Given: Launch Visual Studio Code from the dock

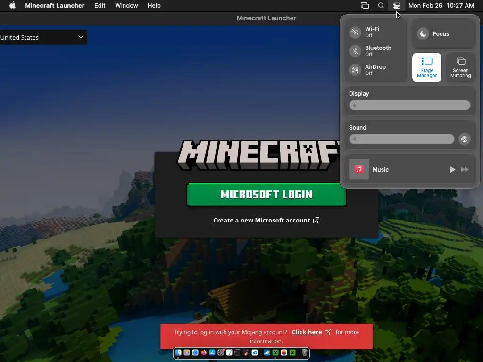Looking at the screenshot, I should tap(255, 353).
